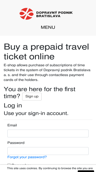Tick the partially hidden Remember checkbox

coord(9,164)
